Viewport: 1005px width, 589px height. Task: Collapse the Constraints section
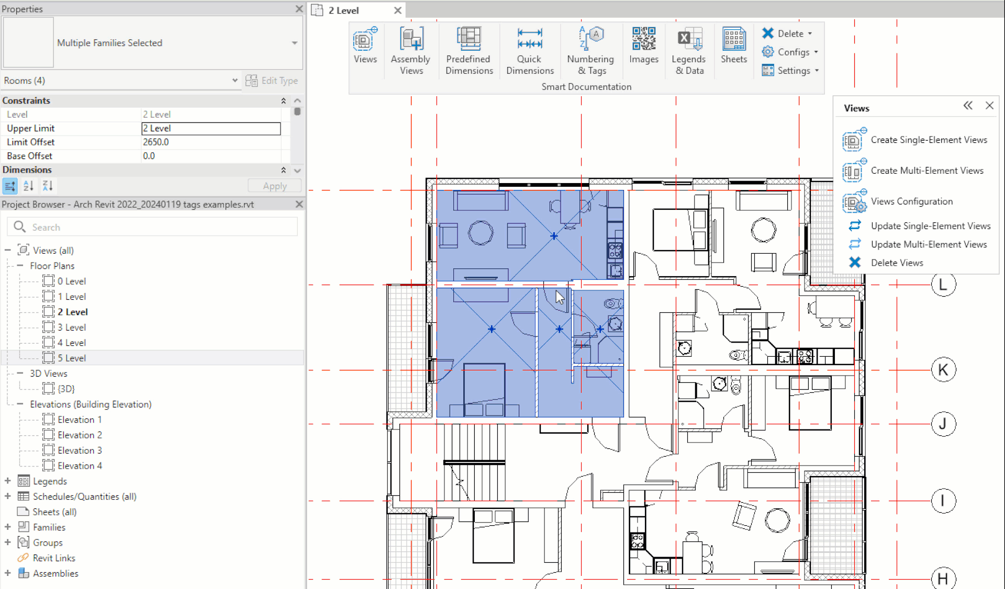click(283, 100)
